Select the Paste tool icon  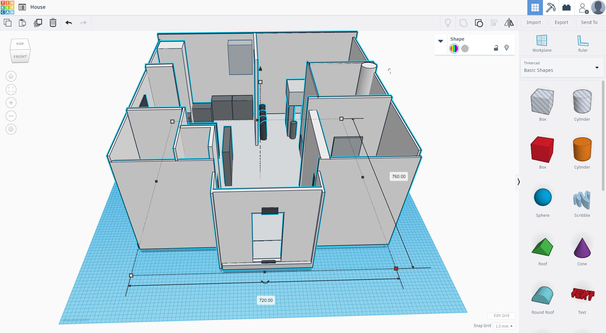(x=22, y=23)
